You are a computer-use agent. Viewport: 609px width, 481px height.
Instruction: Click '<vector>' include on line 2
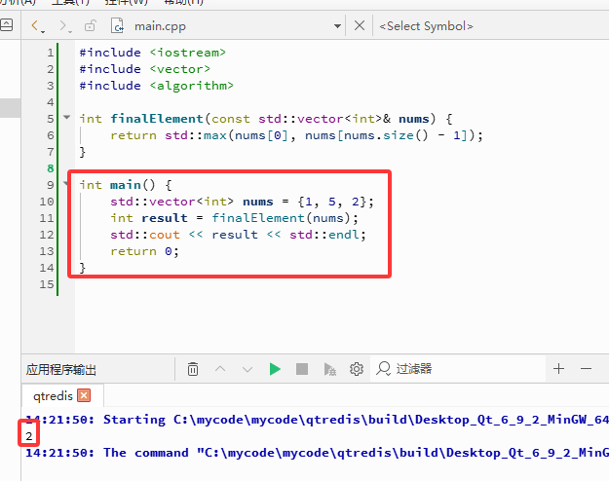click(x=180, y=69)
